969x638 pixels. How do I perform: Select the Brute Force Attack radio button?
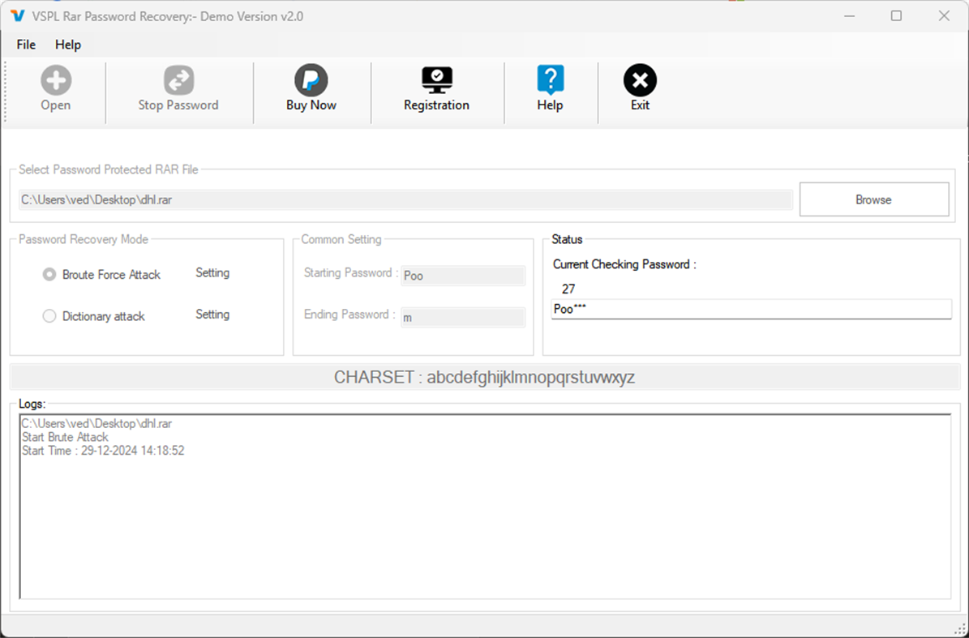(x=49, y=274)
